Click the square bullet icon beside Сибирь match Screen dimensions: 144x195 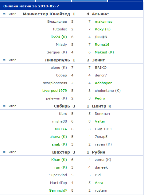coord(4,106)
